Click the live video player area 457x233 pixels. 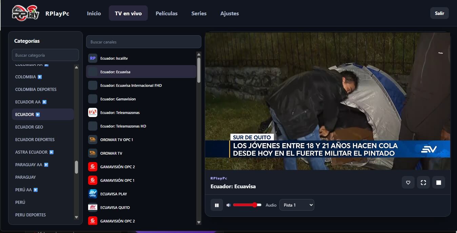pyautogui.click(x=327, y=101)
